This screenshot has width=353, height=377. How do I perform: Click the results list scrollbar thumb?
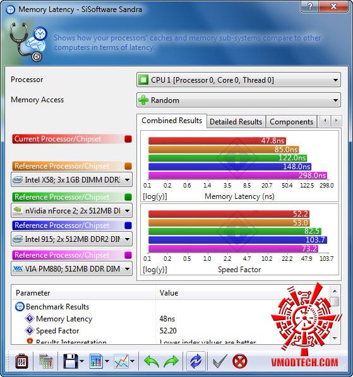[x=335, y=301]
